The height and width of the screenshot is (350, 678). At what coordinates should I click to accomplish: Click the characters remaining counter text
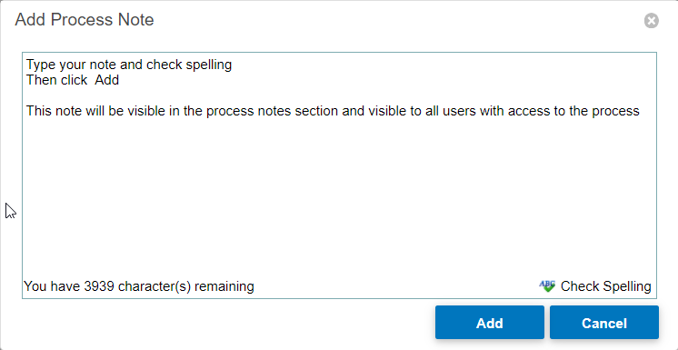pyautogui.click(x=139, y=286)
